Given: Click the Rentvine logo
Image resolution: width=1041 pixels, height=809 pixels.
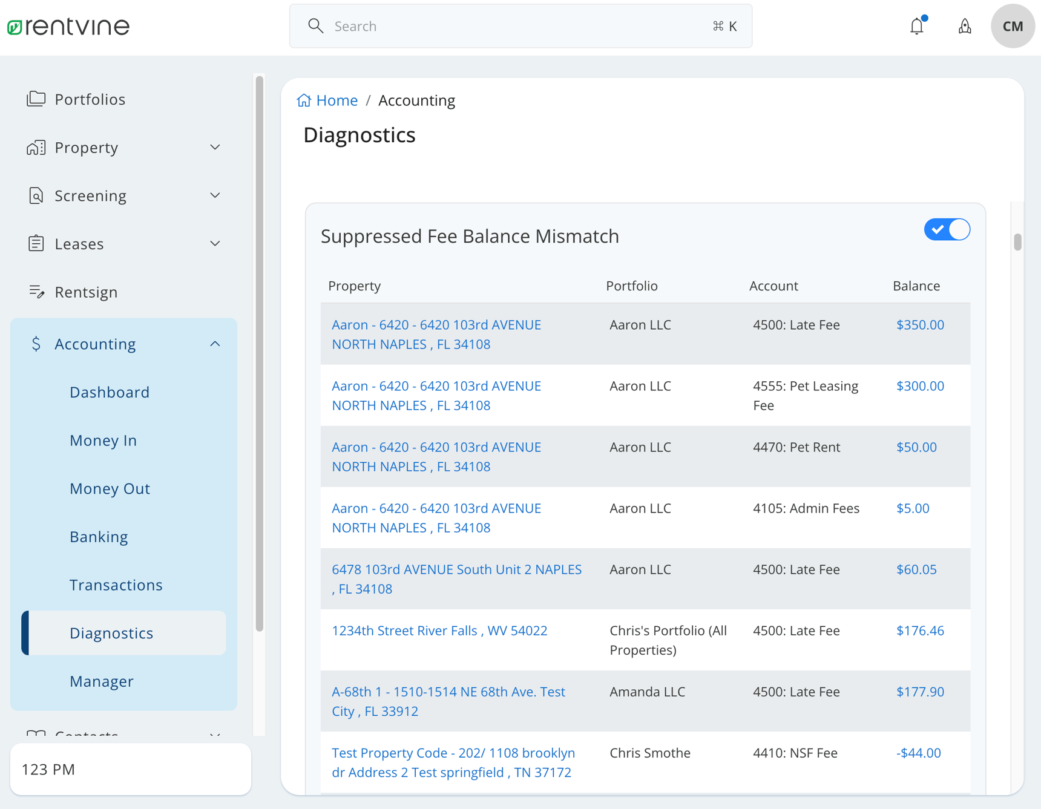Looking at the screenshot, I should click(x=68, y=26).
